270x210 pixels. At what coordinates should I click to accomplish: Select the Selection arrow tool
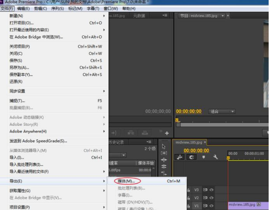tap(164, 146)
